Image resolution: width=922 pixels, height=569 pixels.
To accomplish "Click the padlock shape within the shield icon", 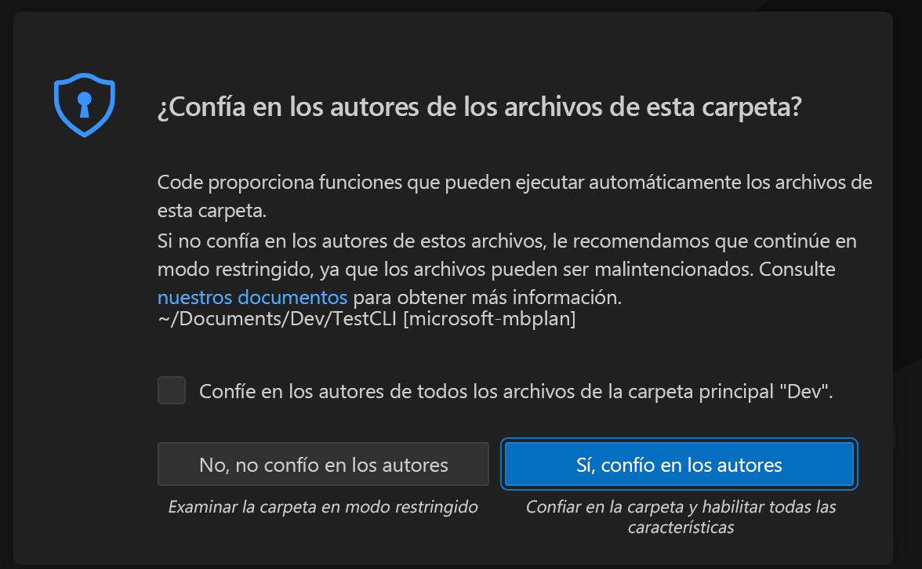I will [83, 104].
